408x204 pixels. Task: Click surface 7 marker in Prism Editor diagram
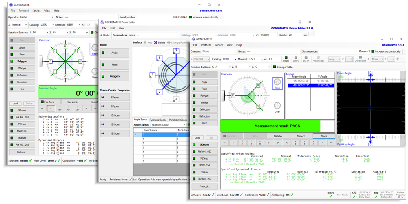coord(177,51)
